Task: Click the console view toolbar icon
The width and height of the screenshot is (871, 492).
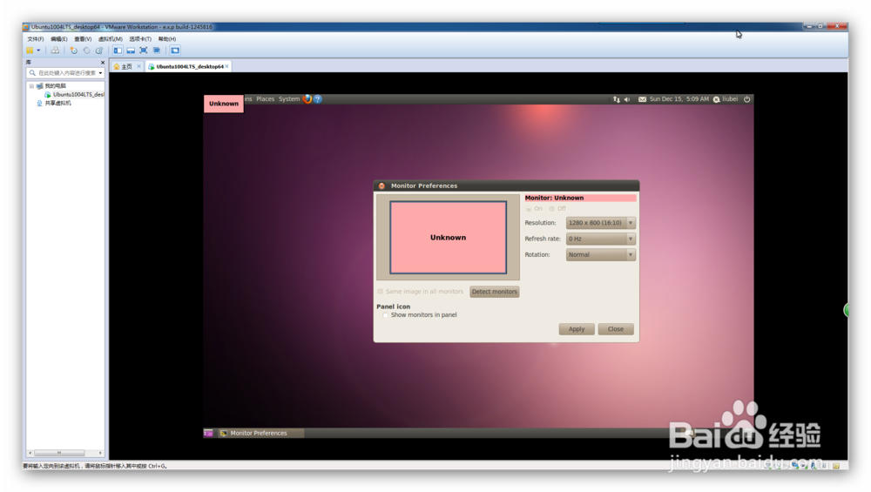Action: (x=175, y=50)
